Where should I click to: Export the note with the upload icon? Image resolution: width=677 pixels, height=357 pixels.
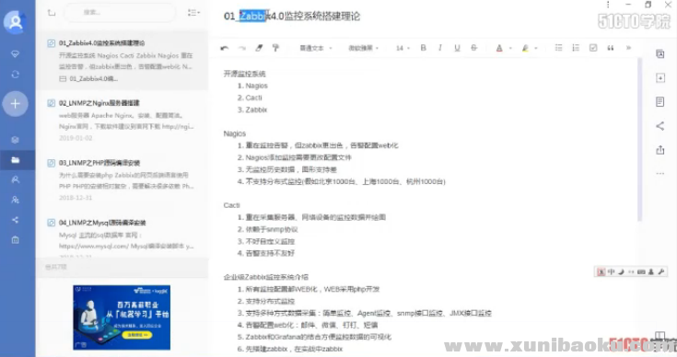(660, 150)
